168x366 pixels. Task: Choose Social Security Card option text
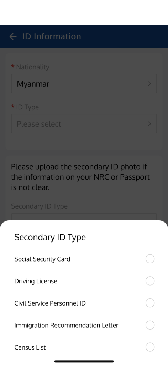(42, 259)
